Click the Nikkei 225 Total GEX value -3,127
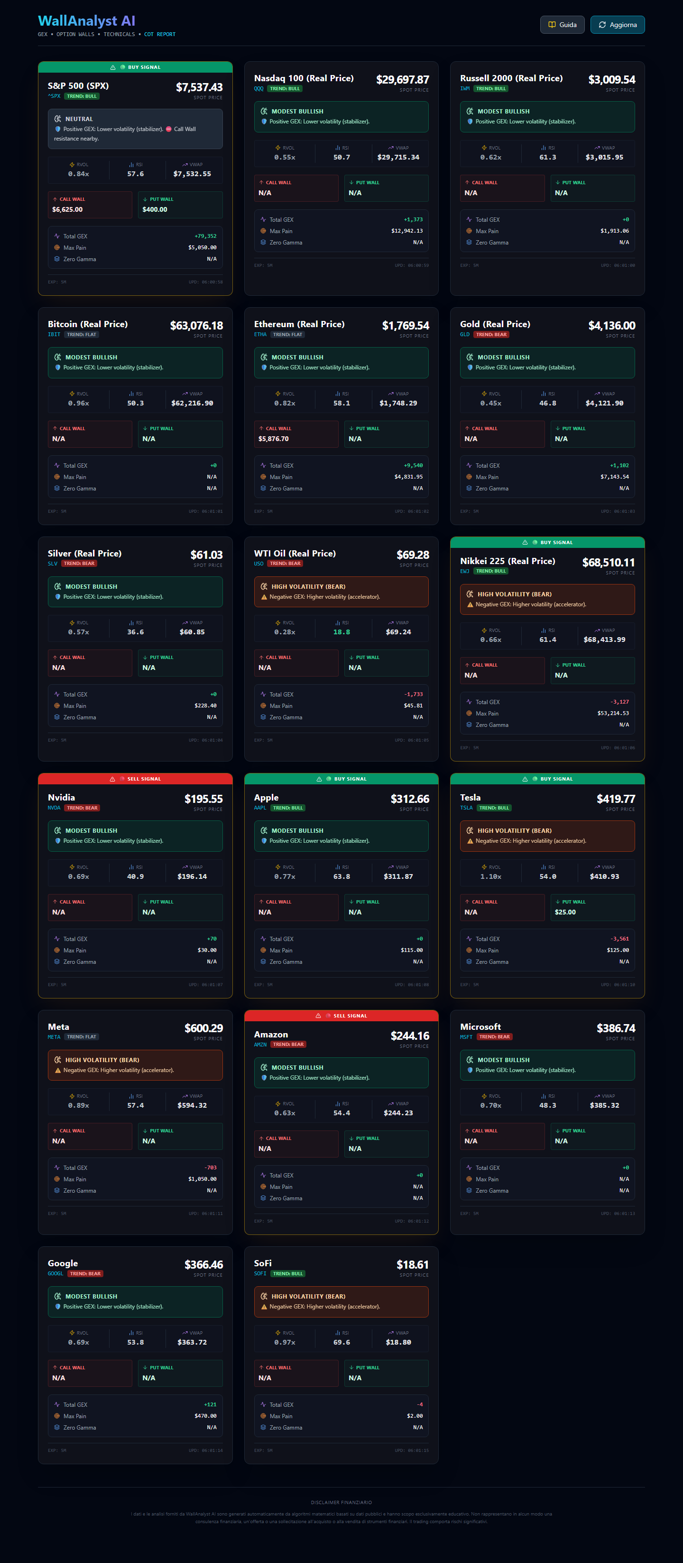The image size is (683, 1563). click(x=620, y=702)
